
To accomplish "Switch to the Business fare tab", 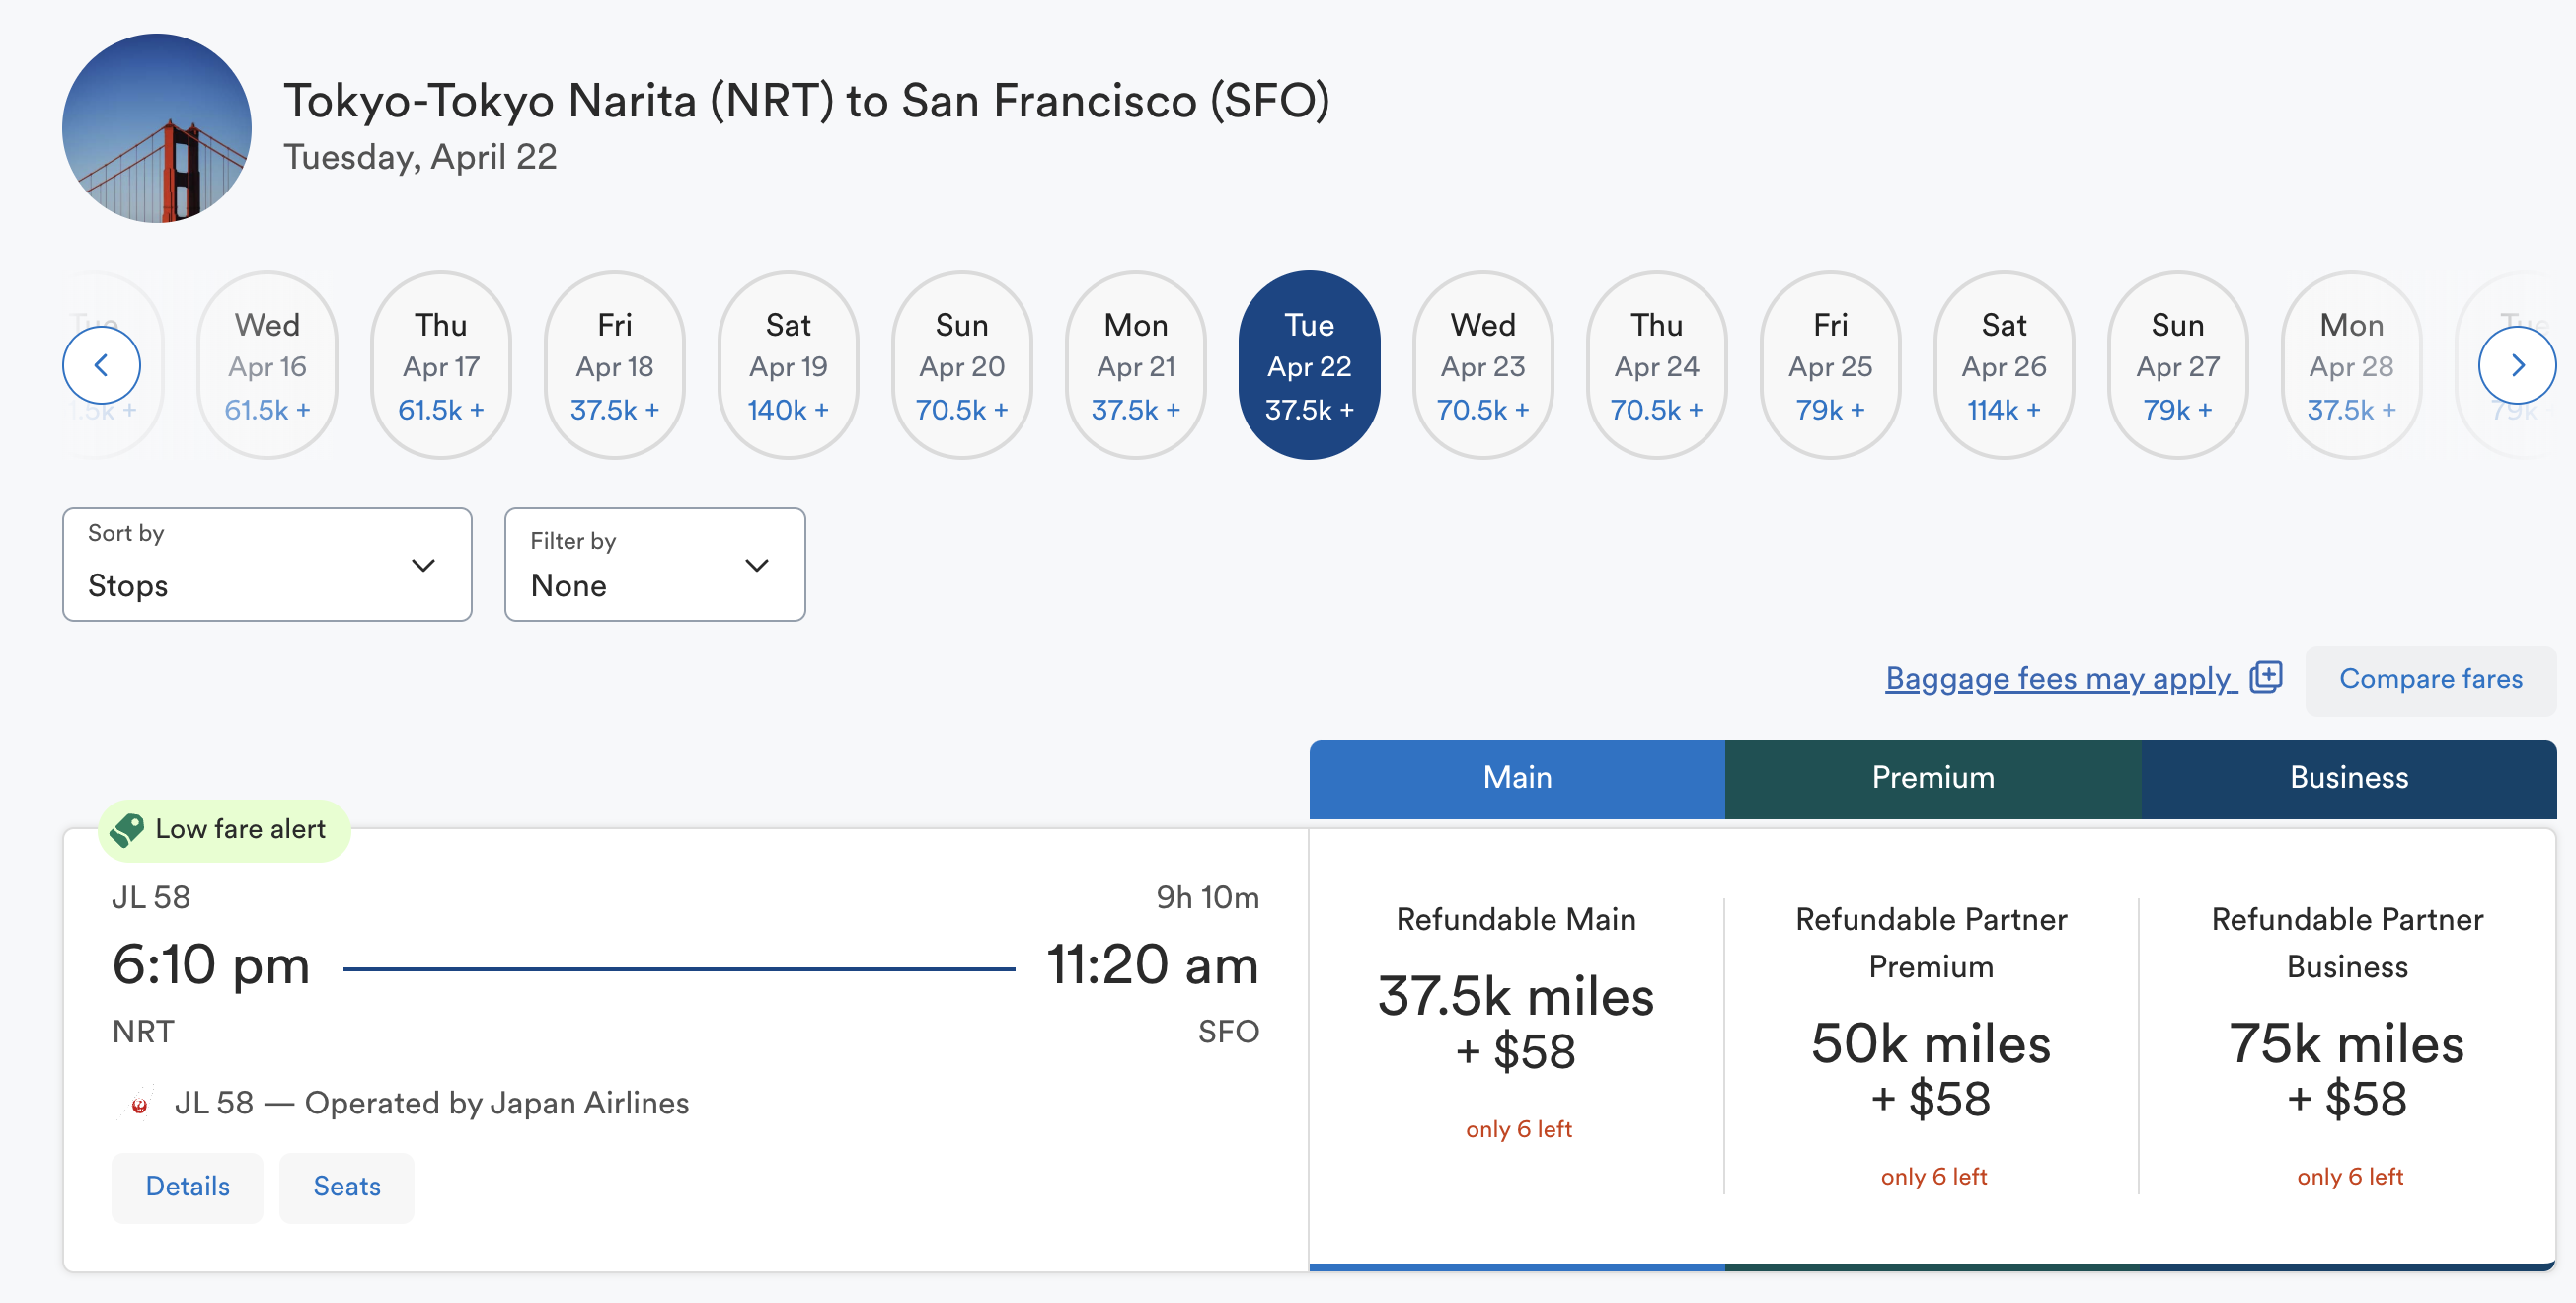I will (2349, 778).
